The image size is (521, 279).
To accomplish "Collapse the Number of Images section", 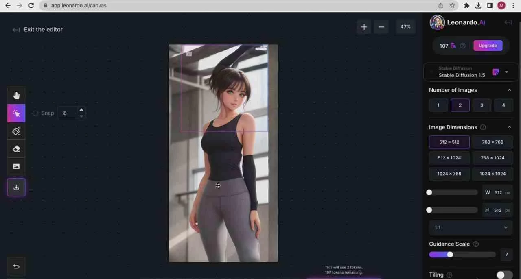I will 509,90.
